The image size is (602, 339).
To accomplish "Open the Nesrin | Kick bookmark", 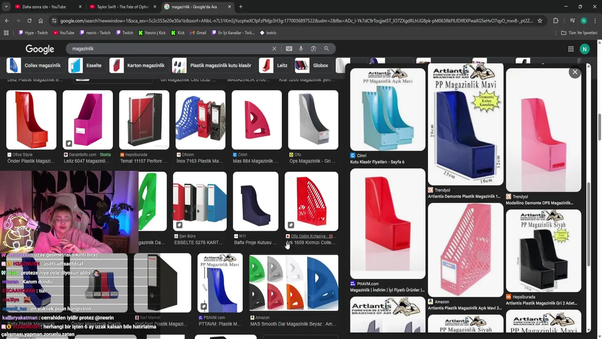I will coord(152,33).
